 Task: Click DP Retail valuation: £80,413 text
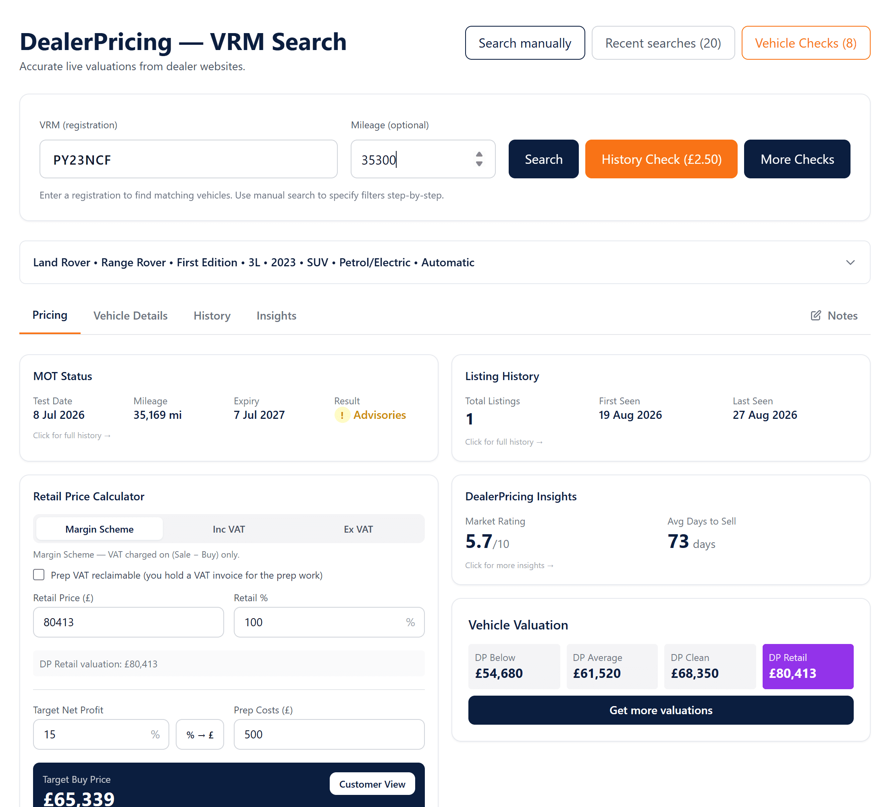click(x=98, y=664)
